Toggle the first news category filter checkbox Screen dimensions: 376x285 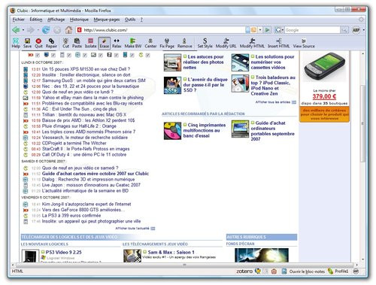point(38,55)
